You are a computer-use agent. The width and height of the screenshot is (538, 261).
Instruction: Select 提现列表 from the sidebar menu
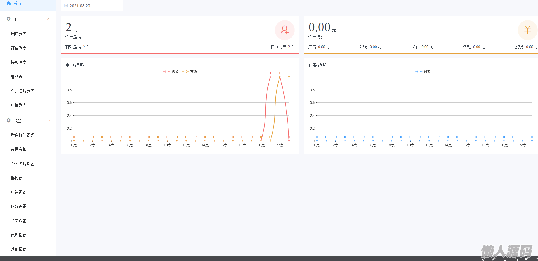[x=19, y=62]
